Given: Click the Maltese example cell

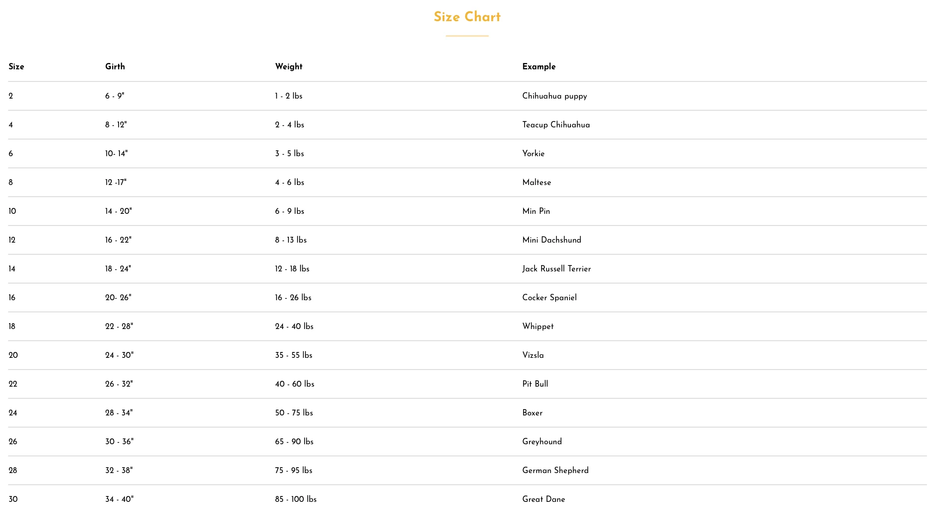Looking at the screenshot, I should point(536,182).
